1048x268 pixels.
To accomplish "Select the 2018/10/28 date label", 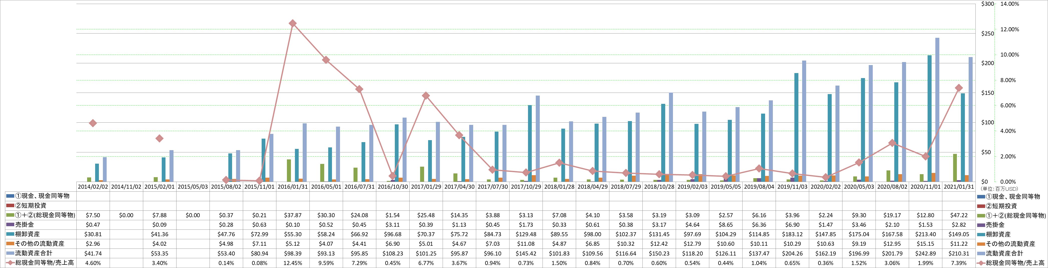I will click(x=659, y=187).
